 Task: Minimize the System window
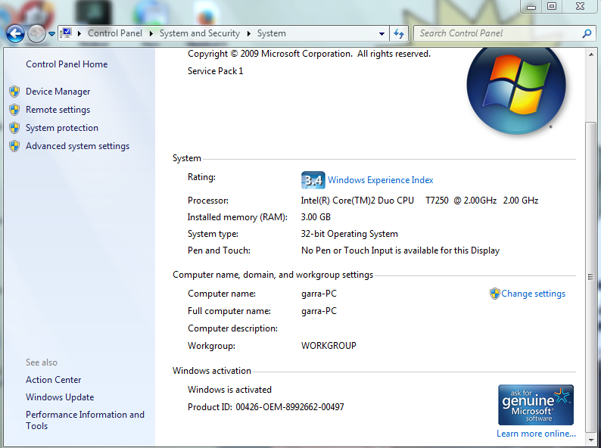click(531, 7)
